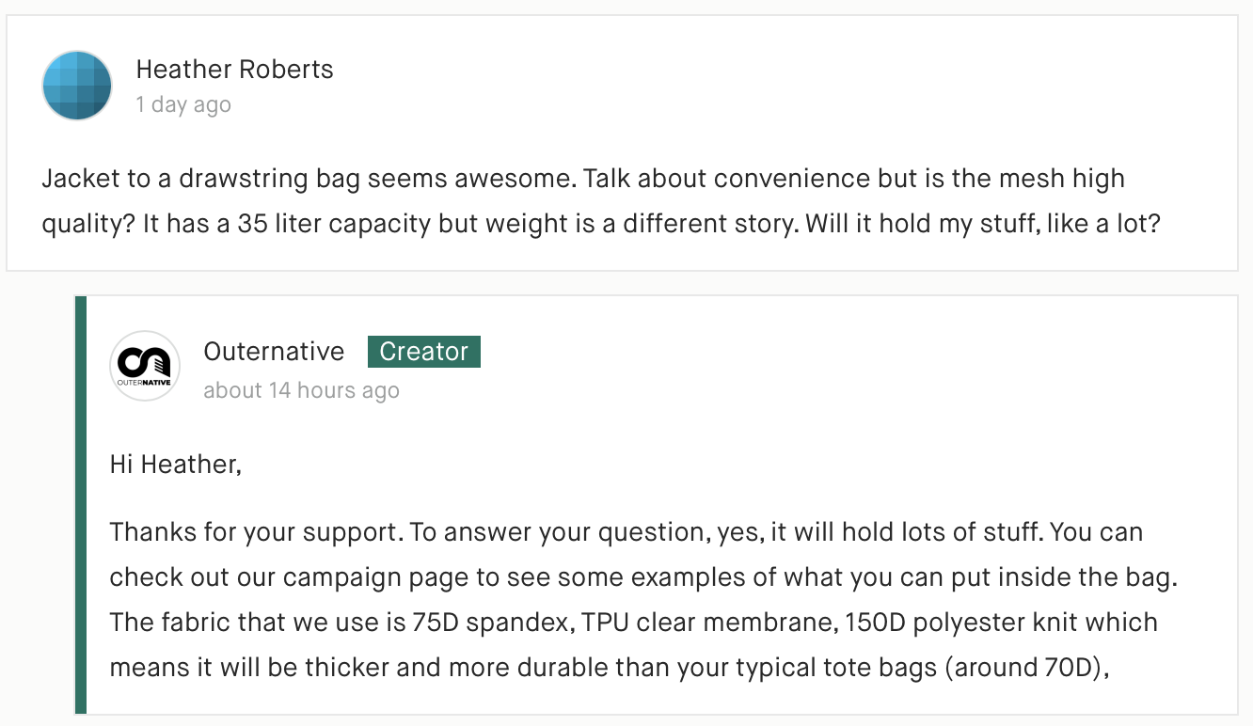Click the '35 liter capacity' comment line
Screen dimensions: 1253x726
coord(600,225)
